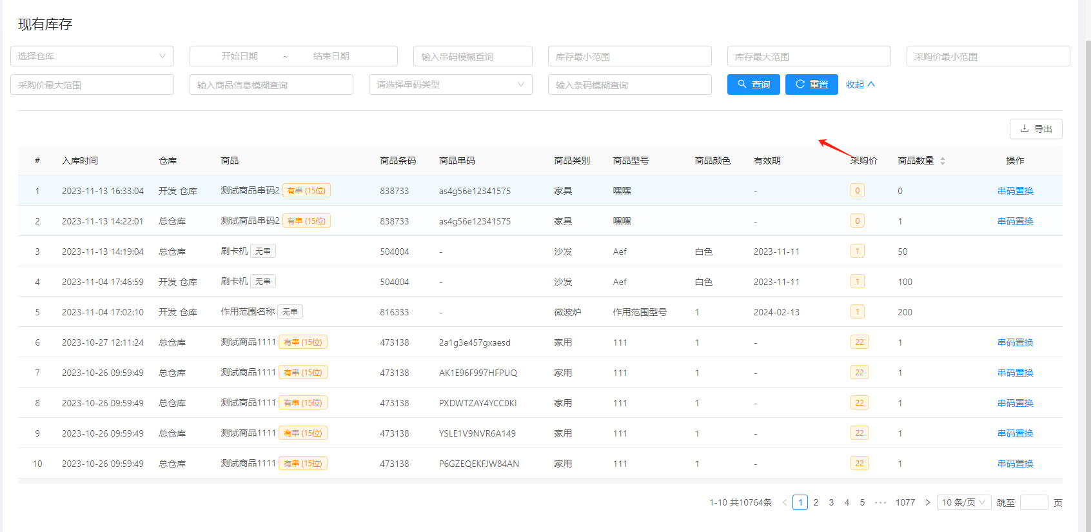Image resolution: width=1091 pixels, height=532 pixels.
Task: Go to page 4
Action: pos(847,502)
